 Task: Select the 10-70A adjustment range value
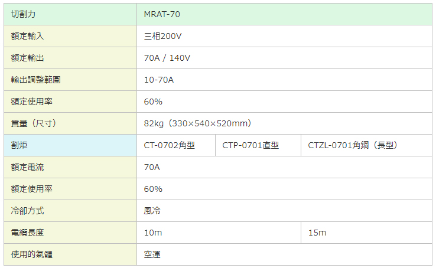(159, 80)
